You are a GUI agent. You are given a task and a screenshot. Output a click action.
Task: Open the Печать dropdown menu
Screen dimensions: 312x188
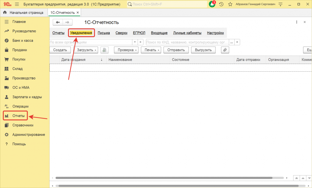[152, 50]
